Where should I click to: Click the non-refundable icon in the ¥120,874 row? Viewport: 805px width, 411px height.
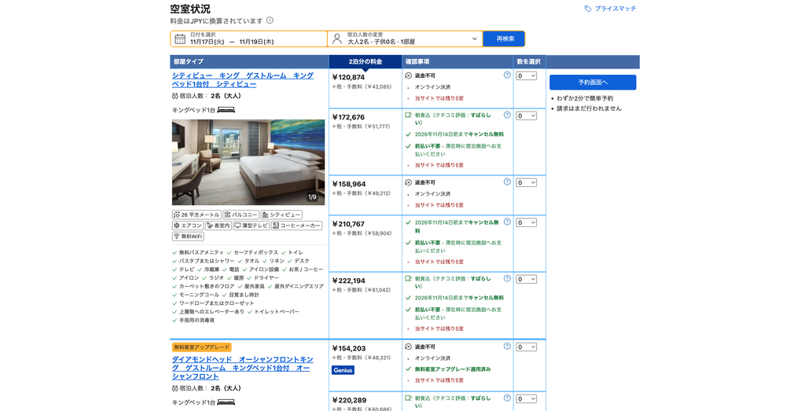pos(408,75)
